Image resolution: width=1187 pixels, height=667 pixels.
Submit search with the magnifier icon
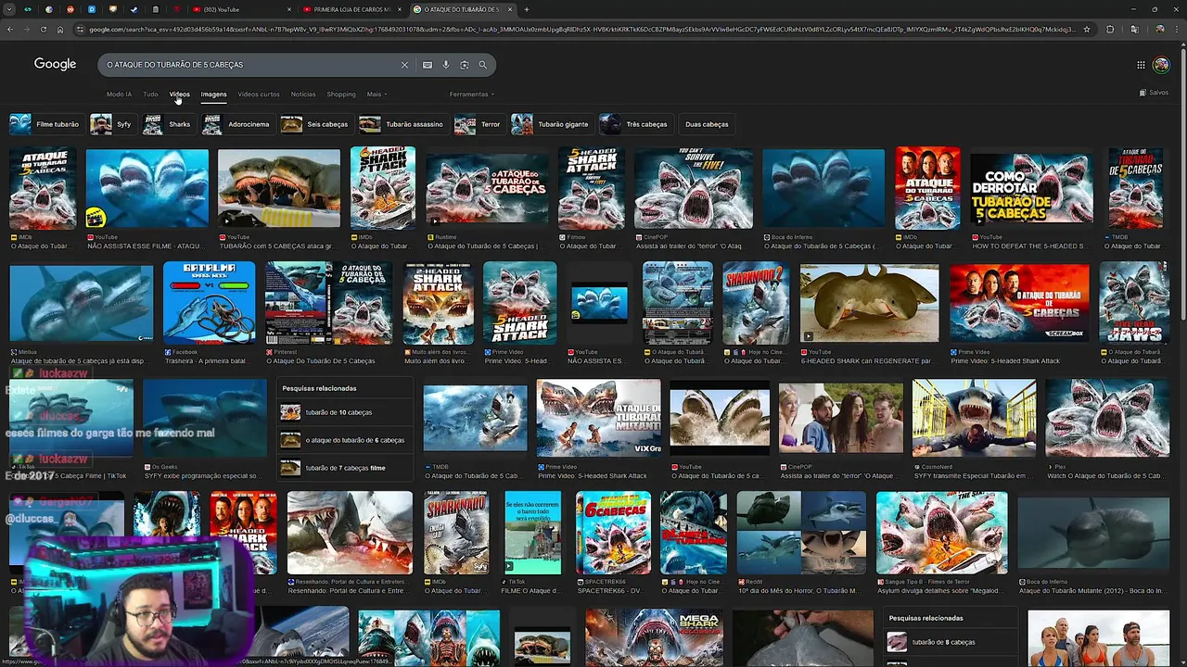483,65
